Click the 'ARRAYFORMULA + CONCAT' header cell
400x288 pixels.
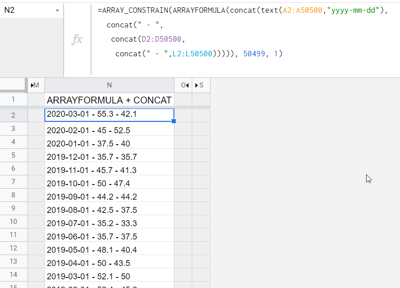tap(109, 100)
